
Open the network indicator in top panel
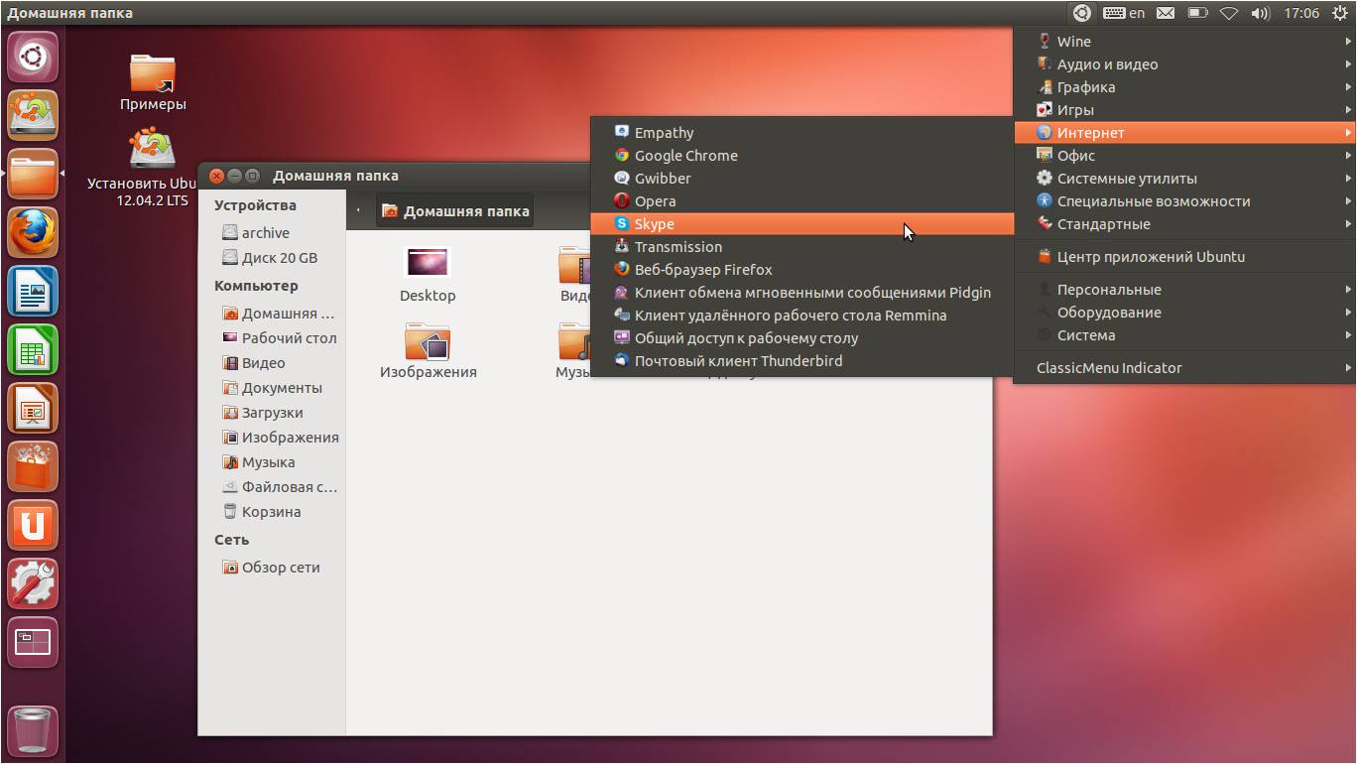pyautogui.click(x=1229, y=13)
